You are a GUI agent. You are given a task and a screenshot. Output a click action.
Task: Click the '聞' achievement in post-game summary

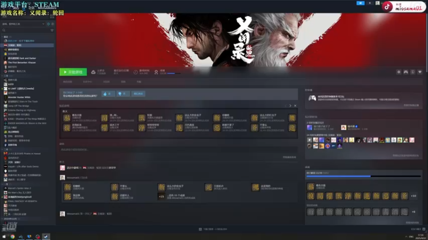(104, 118)
